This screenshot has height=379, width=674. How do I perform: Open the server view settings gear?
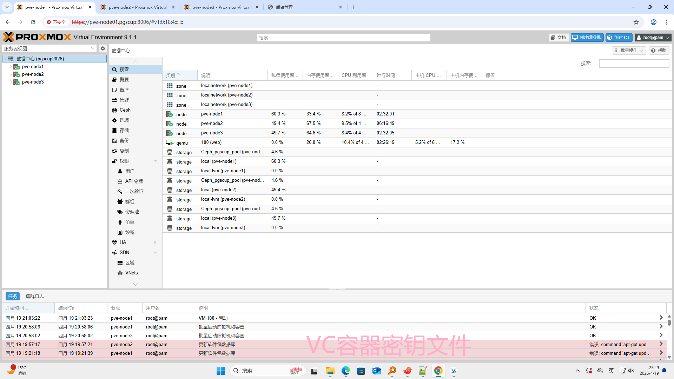[103, 48]
